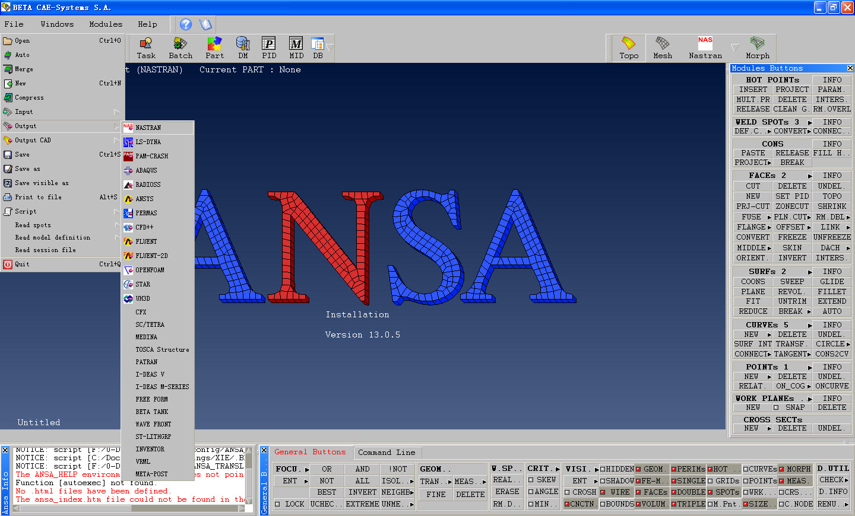Toggle the HIDDEN visibility flag
Viewport: 855px width, 516px height.
pyautogui.click(x=602, y=469)
